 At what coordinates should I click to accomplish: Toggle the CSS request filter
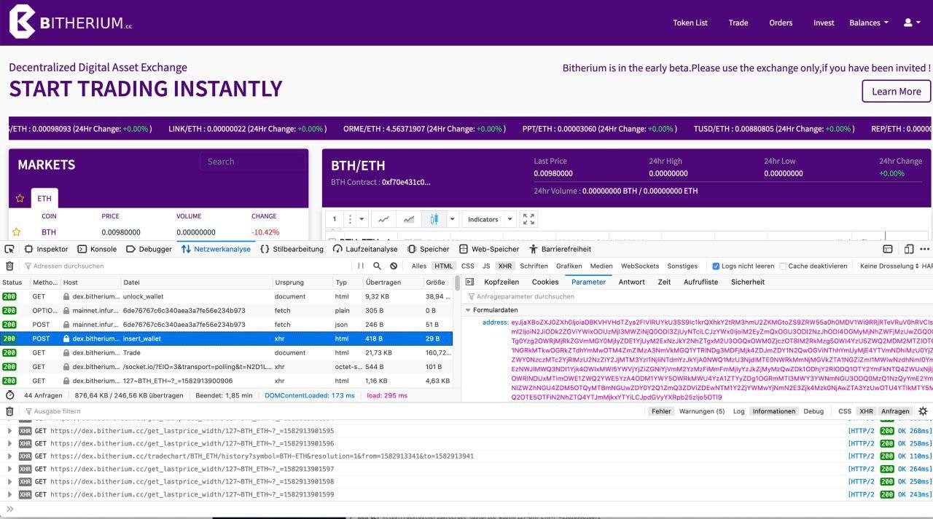point(467,266)
